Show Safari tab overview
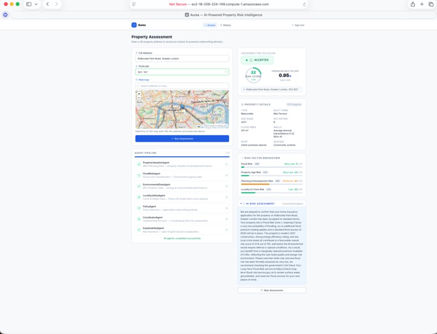The height and width of the screenshot is (334, 437). (431, 4)
